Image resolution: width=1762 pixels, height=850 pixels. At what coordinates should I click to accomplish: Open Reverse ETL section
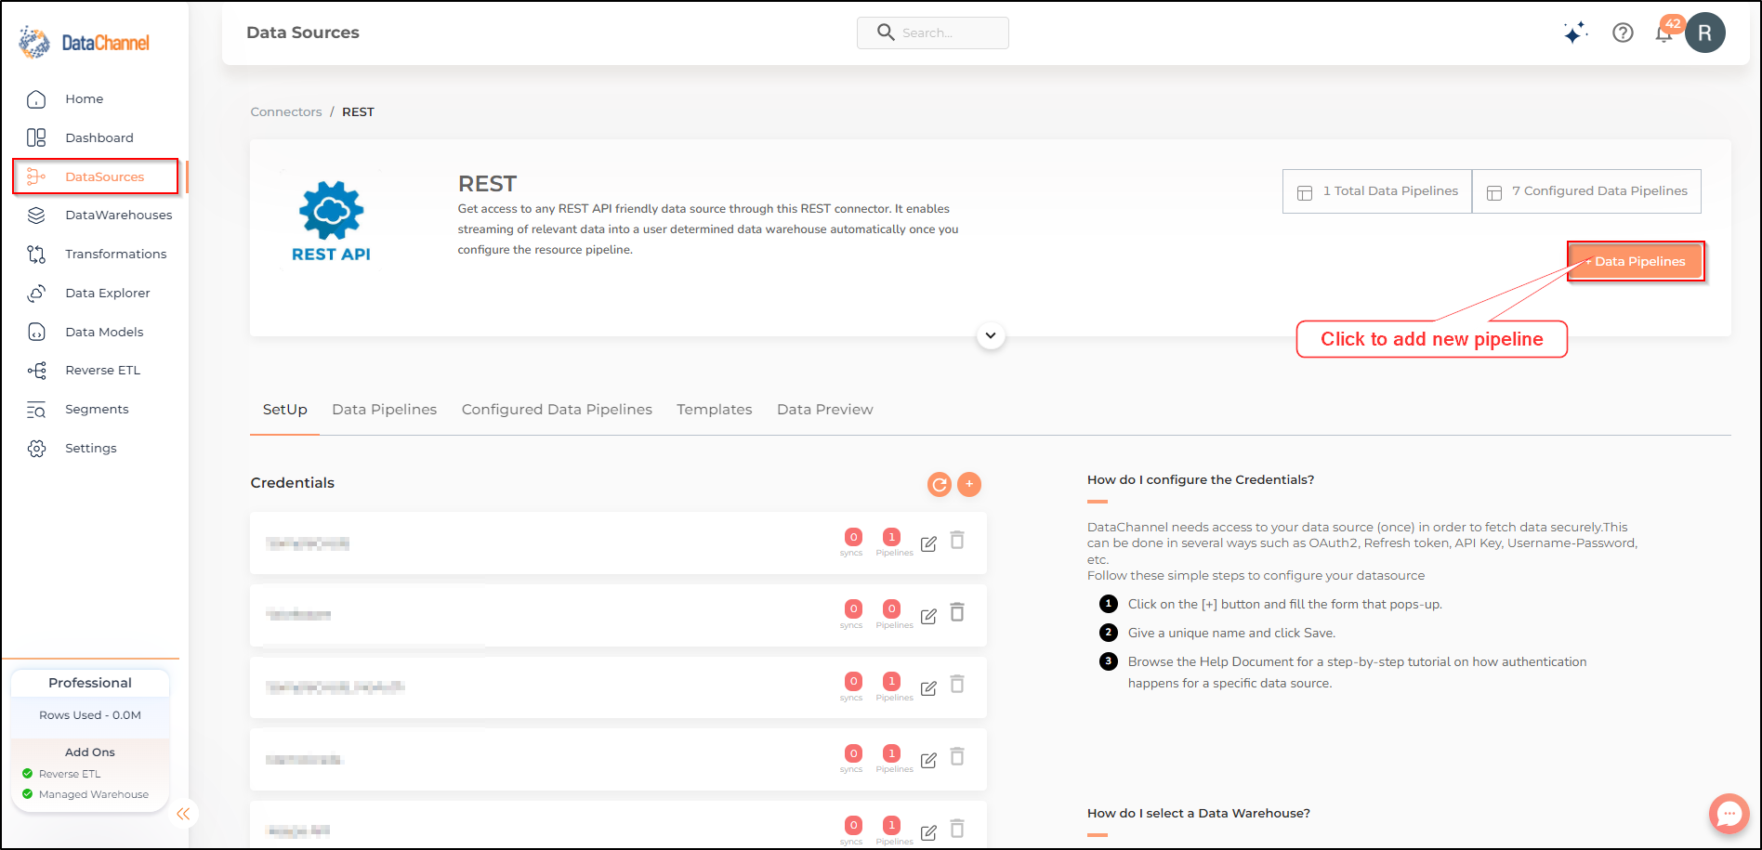pyautogui.click(x=102, y=370)
